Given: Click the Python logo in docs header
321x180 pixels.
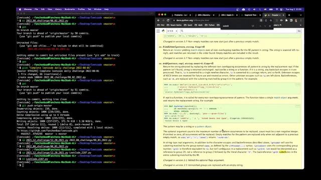Looking at the screenshot, I should click(x=163, y=31).
